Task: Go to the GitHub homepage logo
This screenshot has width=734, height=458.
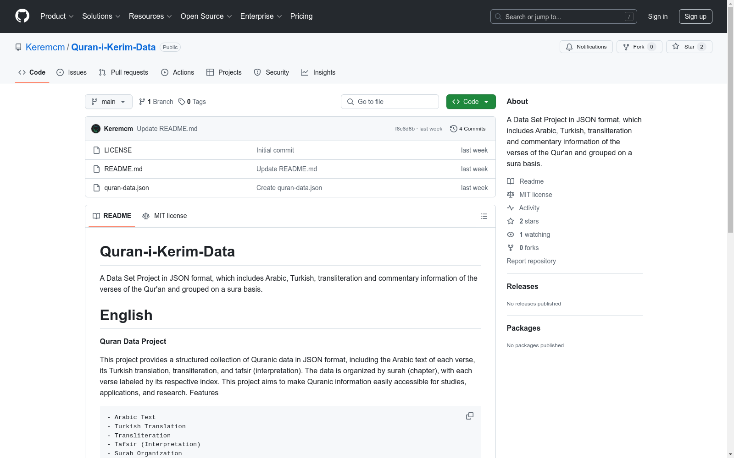Action: click(x=22, y=16)
